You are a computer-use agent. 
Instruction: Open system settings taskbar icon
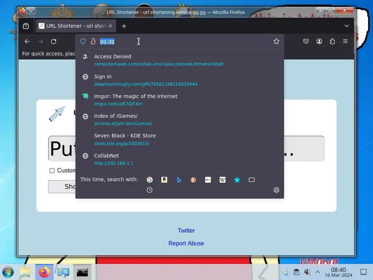(x=63, y=272)
